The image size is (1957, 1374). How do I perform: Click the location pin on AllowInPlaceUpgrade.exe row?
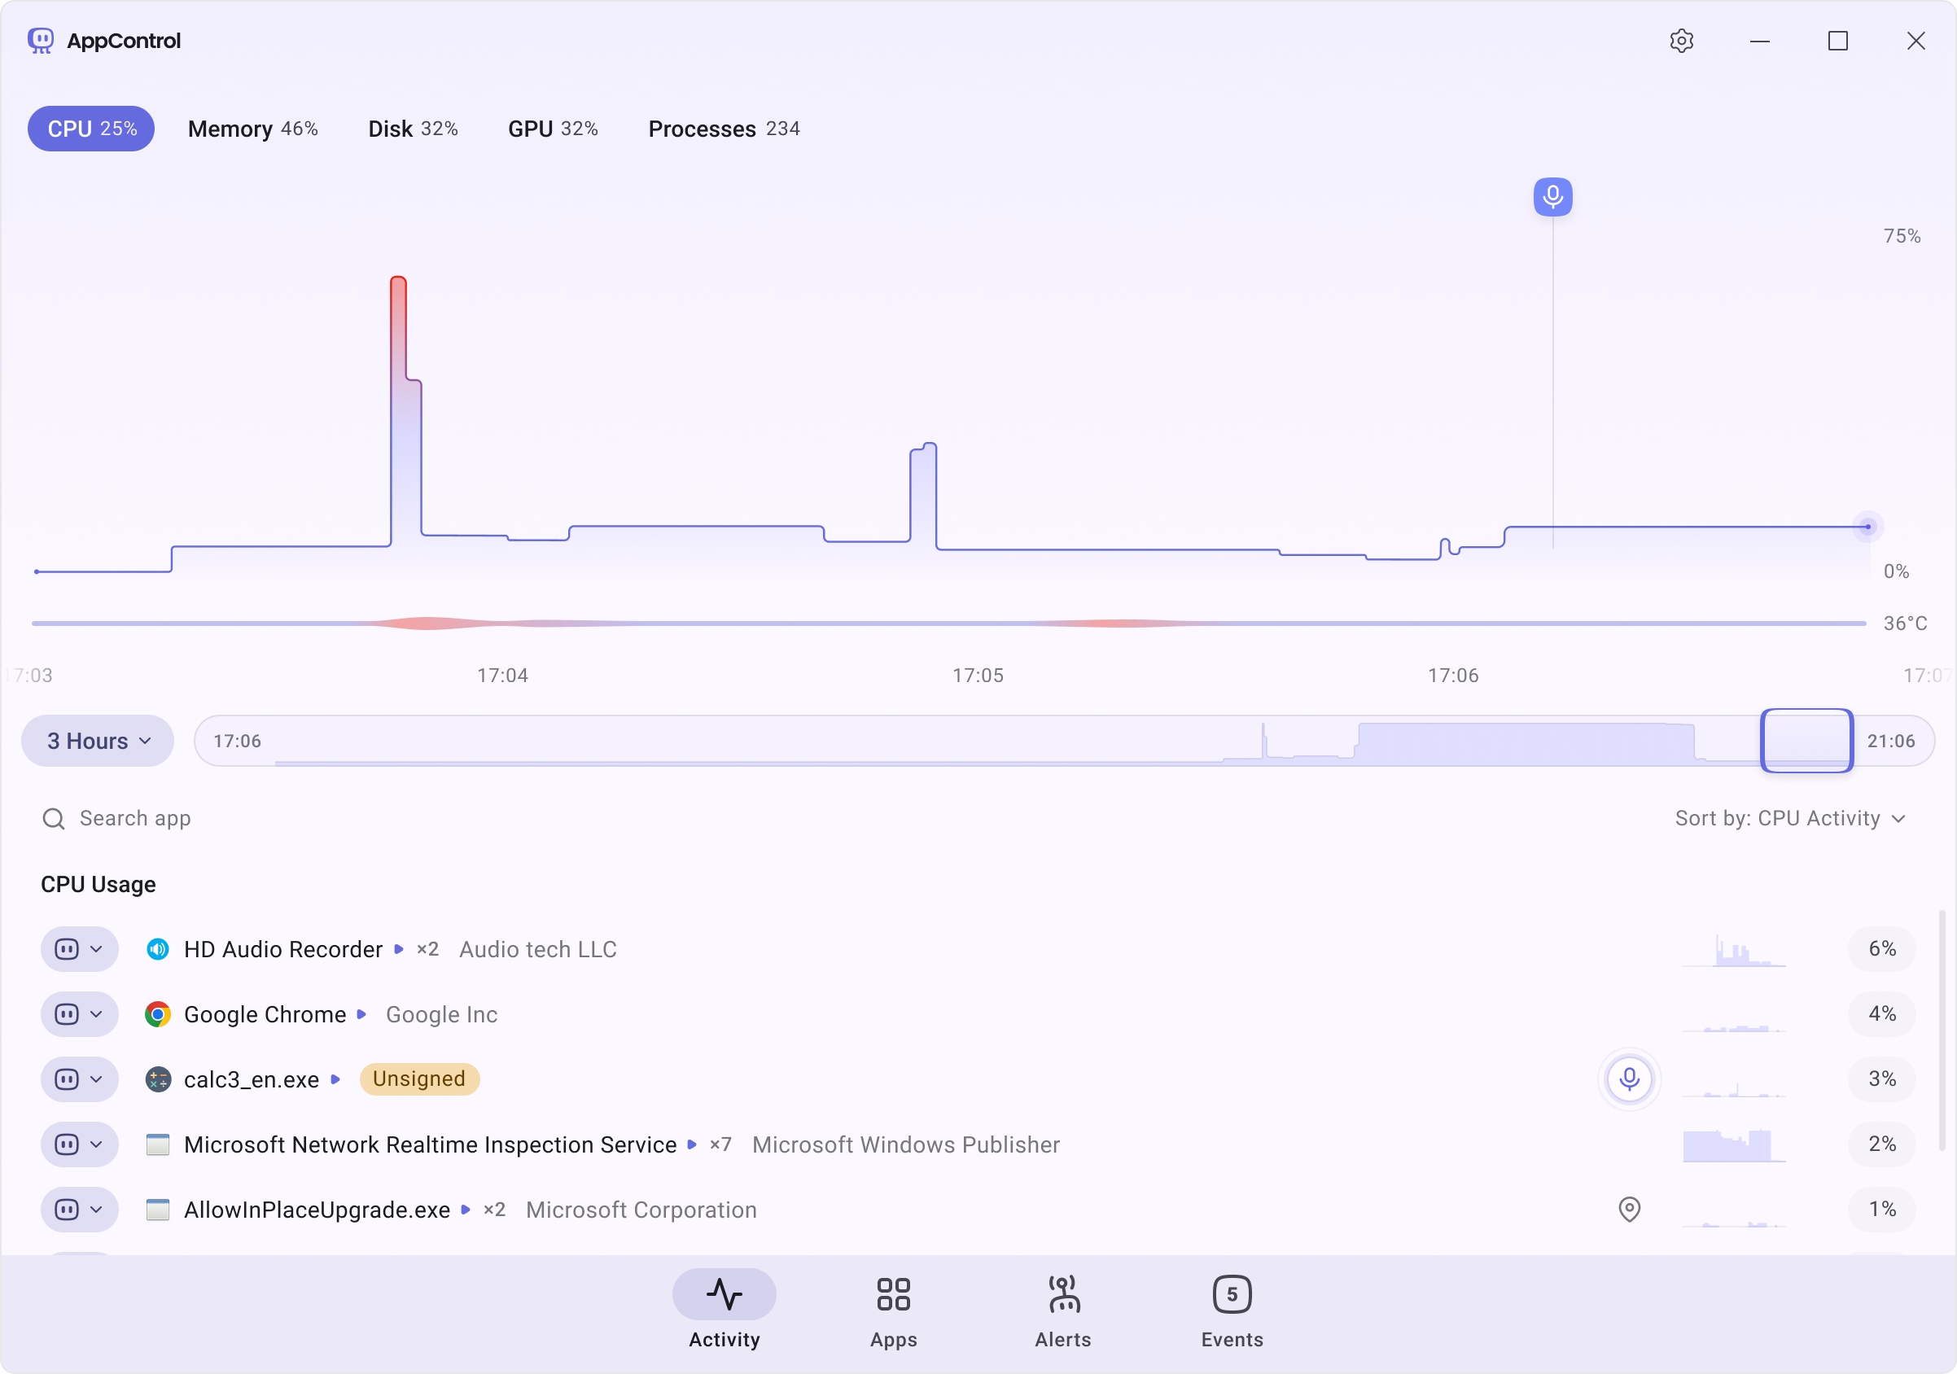point(1630,1210)
